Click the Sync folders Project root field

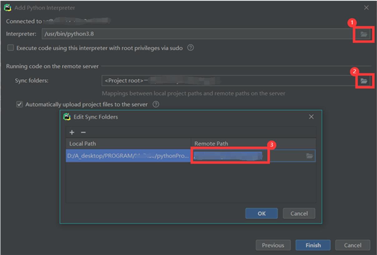tap(228, 81)
